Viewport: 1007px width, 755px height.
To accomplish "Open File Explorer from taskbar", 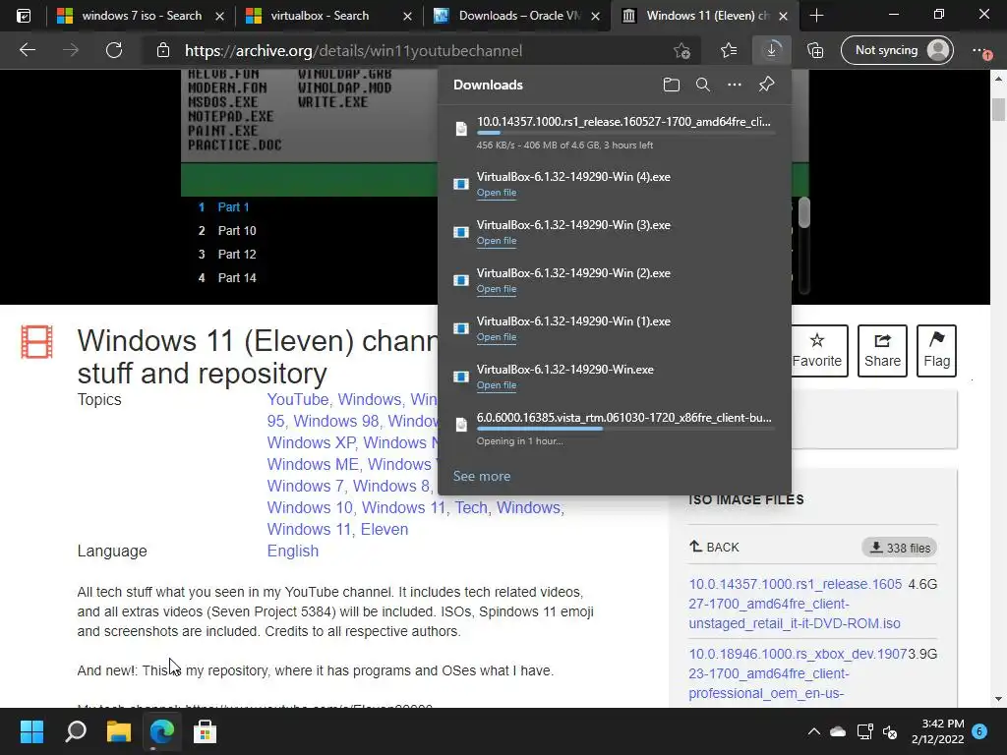I will [119, 731].
